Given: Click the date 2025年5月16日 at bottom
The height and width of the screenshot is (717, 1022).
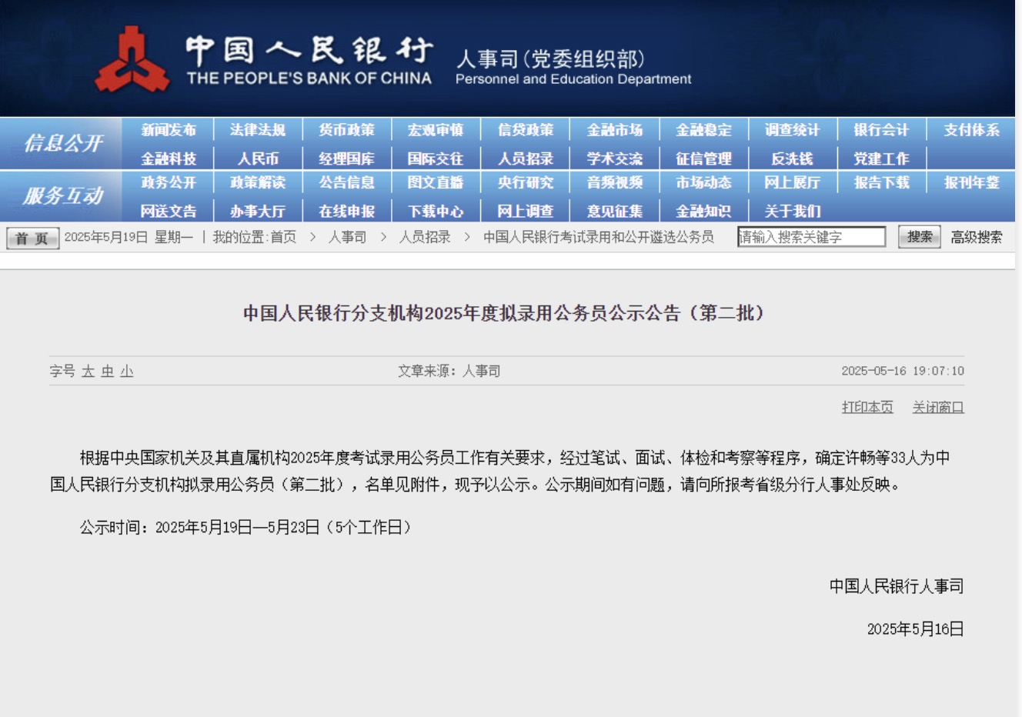Looking at the screenshot, I should point(916,629).
